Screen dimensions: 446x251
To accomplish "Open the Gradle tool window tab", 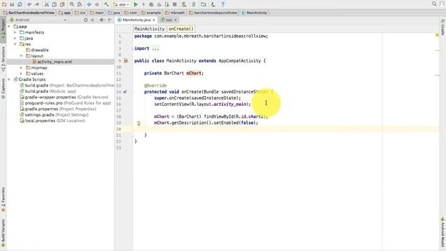I will tap(443, 27).
